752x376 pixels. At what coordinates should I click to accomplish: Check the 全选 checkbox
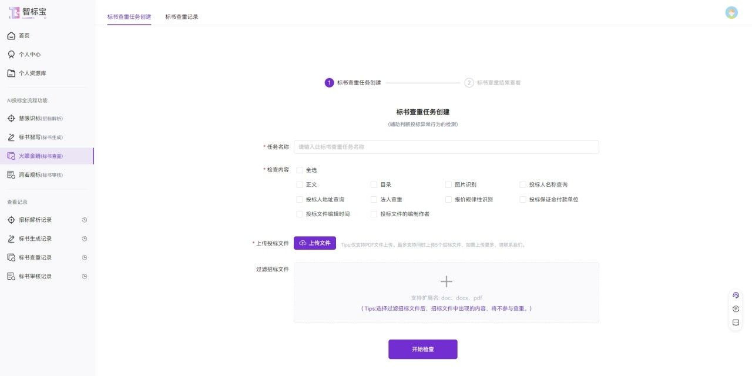tap(300, 170)
